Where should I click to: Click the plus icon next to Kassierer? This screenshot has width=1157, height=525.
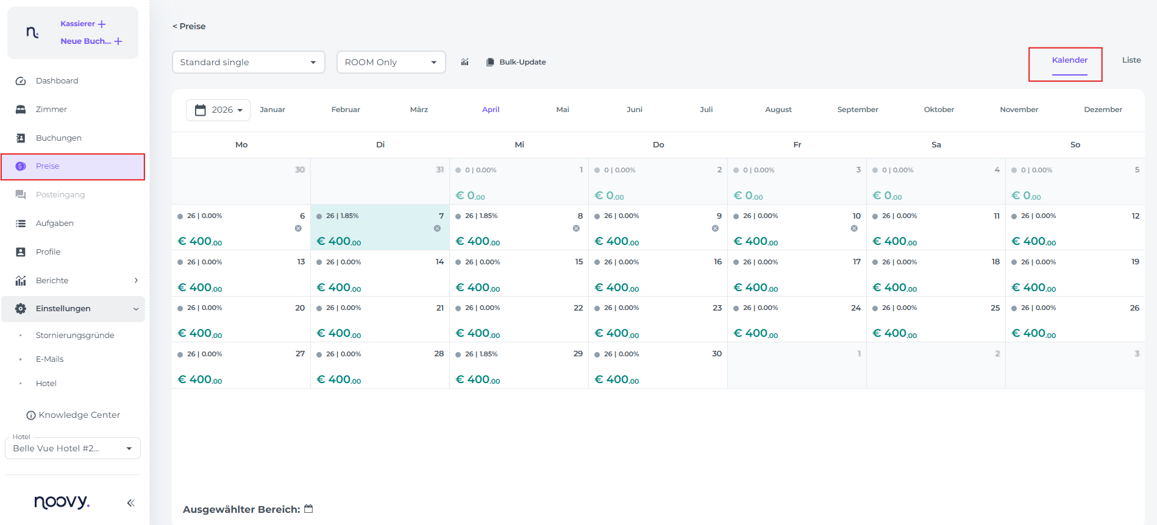[x=102, y=24]
